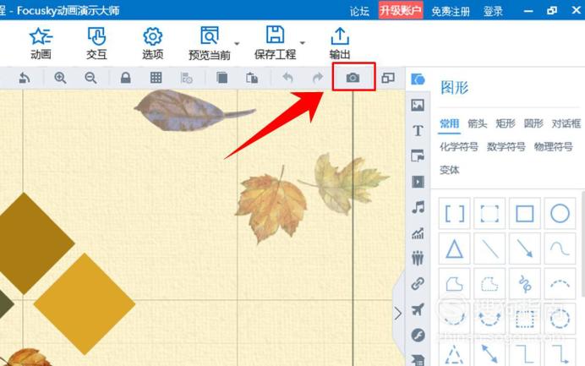Pick the wave curve shape
The image size is (585, 366).
coord(560,249)
